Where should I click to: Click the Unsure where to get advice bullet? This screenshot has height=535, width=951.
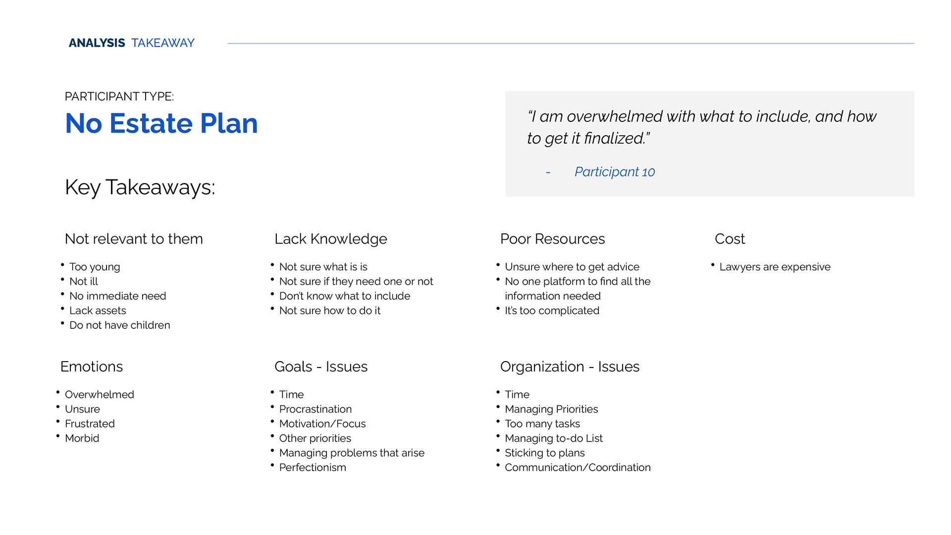pyautogui.click(x=572, y=267)
